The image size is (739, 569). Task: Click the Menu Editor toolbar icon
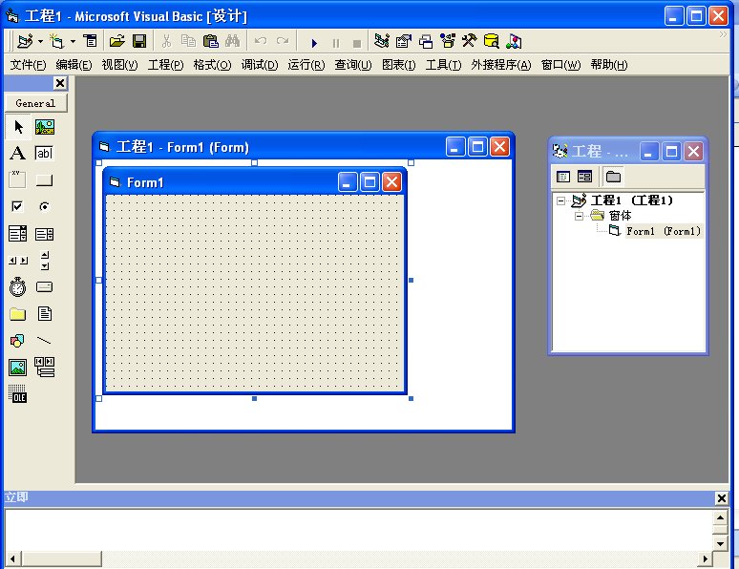point(90,41)
